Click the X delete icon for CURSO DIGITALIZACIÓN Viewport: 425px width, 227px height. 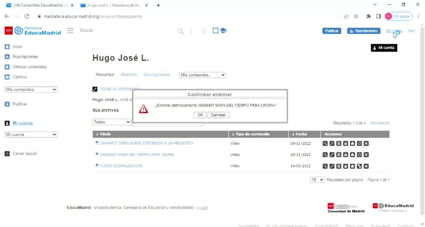[366, 166]
